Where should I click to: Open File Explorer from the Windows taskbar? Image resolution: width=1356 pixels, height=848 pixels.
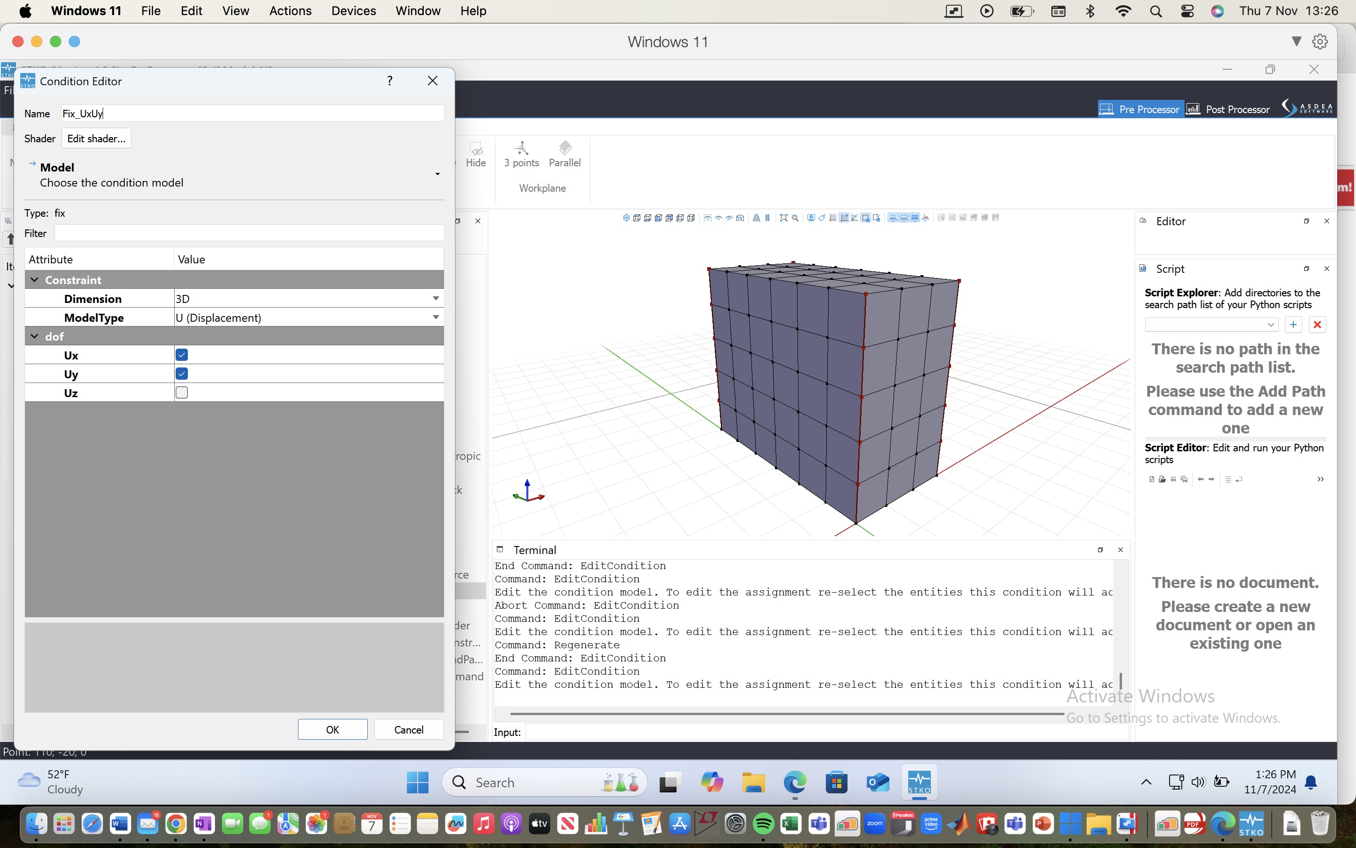click(753, 783)
